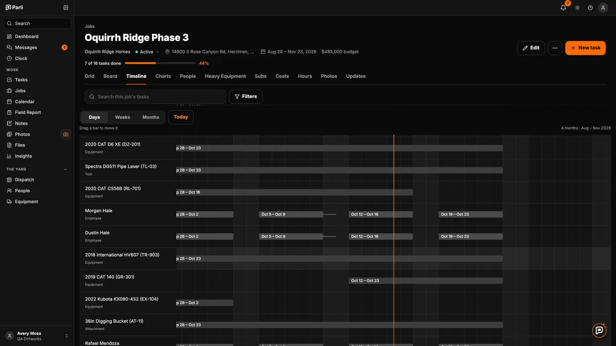This screenshot has width=616, height=346.
Task: Follow the Jobs breadcrumb link
Action: (x=90, y=26)
